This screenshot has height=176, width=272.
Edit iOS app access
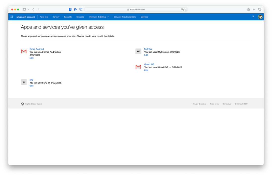[31, 86]
